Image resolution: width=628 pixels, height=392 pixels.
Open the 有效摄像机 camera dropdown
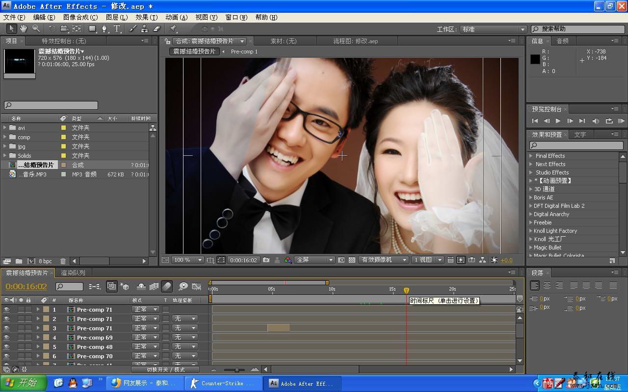coord(383,260)
